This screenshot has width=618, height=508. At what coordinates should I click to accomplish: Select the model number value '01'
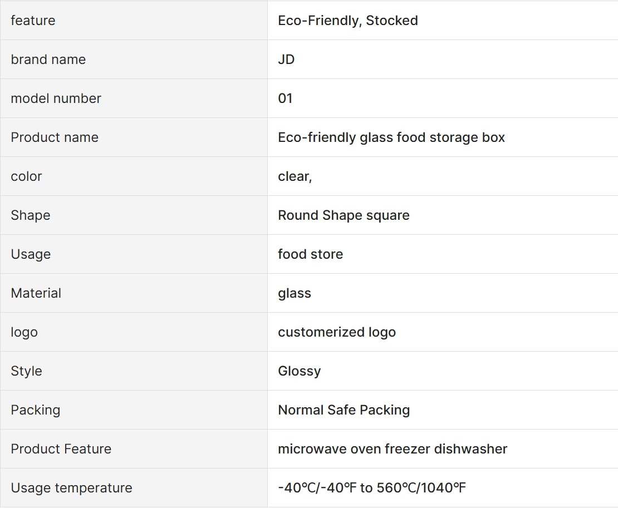coord(285,98)
